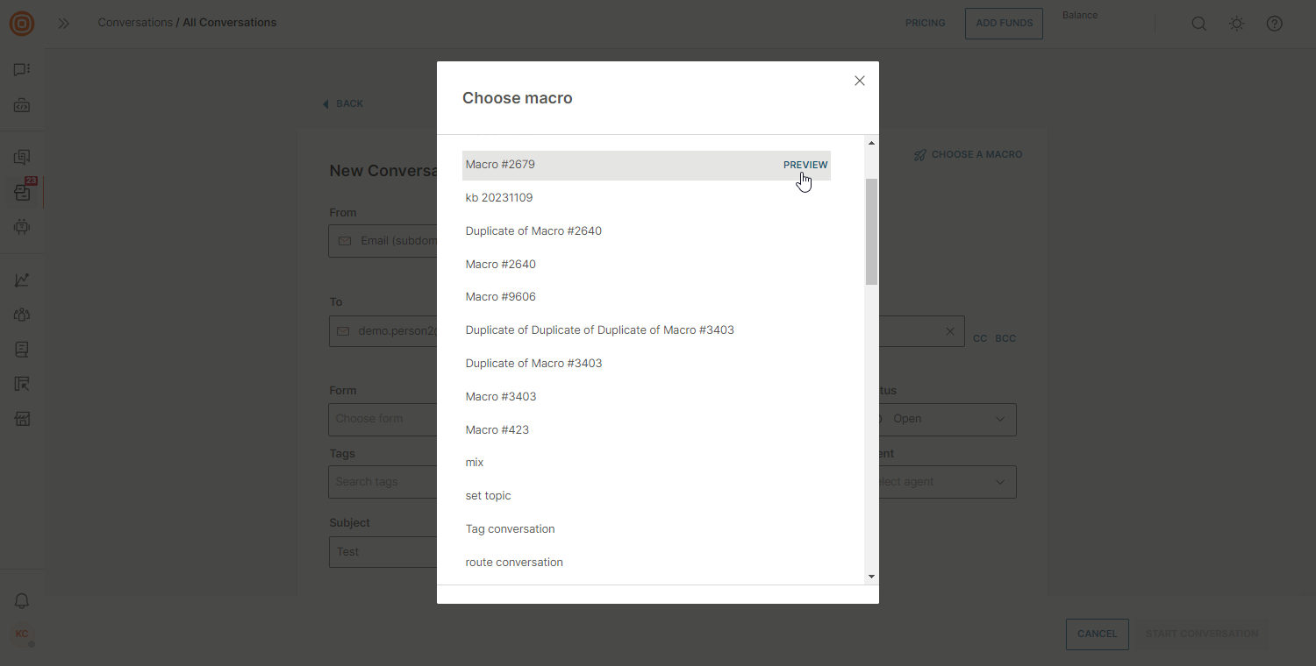Click the BCC link
Screen dimensions: 1316x666
[1005, 338]
